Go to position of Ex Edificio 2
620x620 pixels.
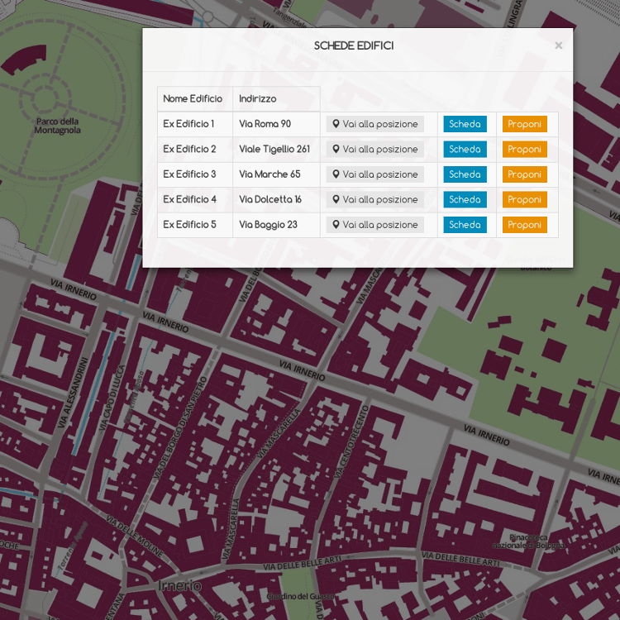pos(374,150)
